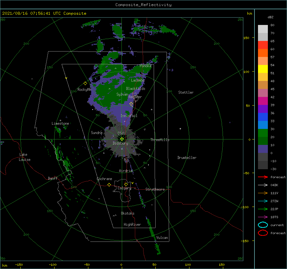The height and width of the screenshot is (269, 287).
Task: Select the Okotoks label
Action: click(x=128, y=213)
